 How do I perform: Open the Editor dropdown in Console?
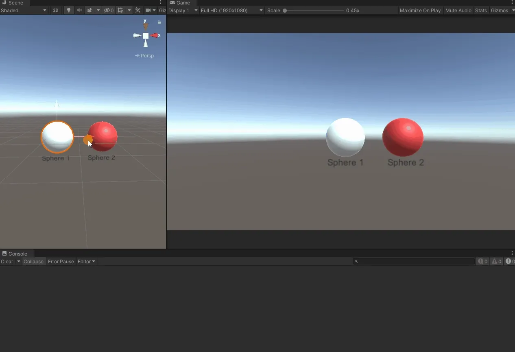click(86, 262)
